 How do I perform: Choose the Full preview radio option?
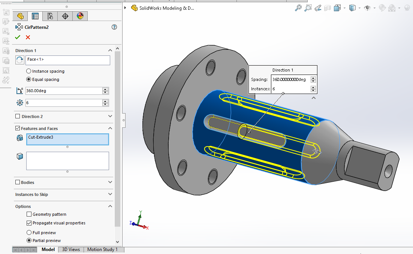pyautogui.click(x=29, y=233)
